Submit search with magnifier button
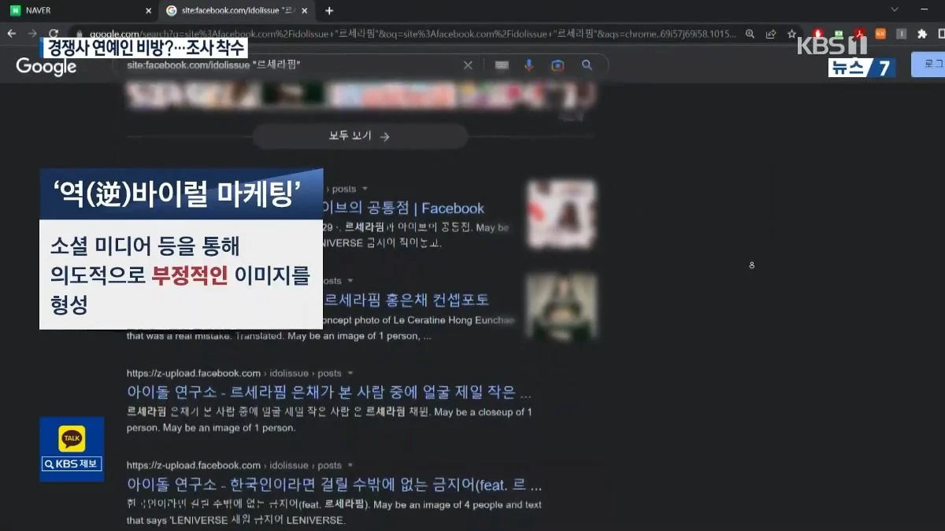 (587, 65)
